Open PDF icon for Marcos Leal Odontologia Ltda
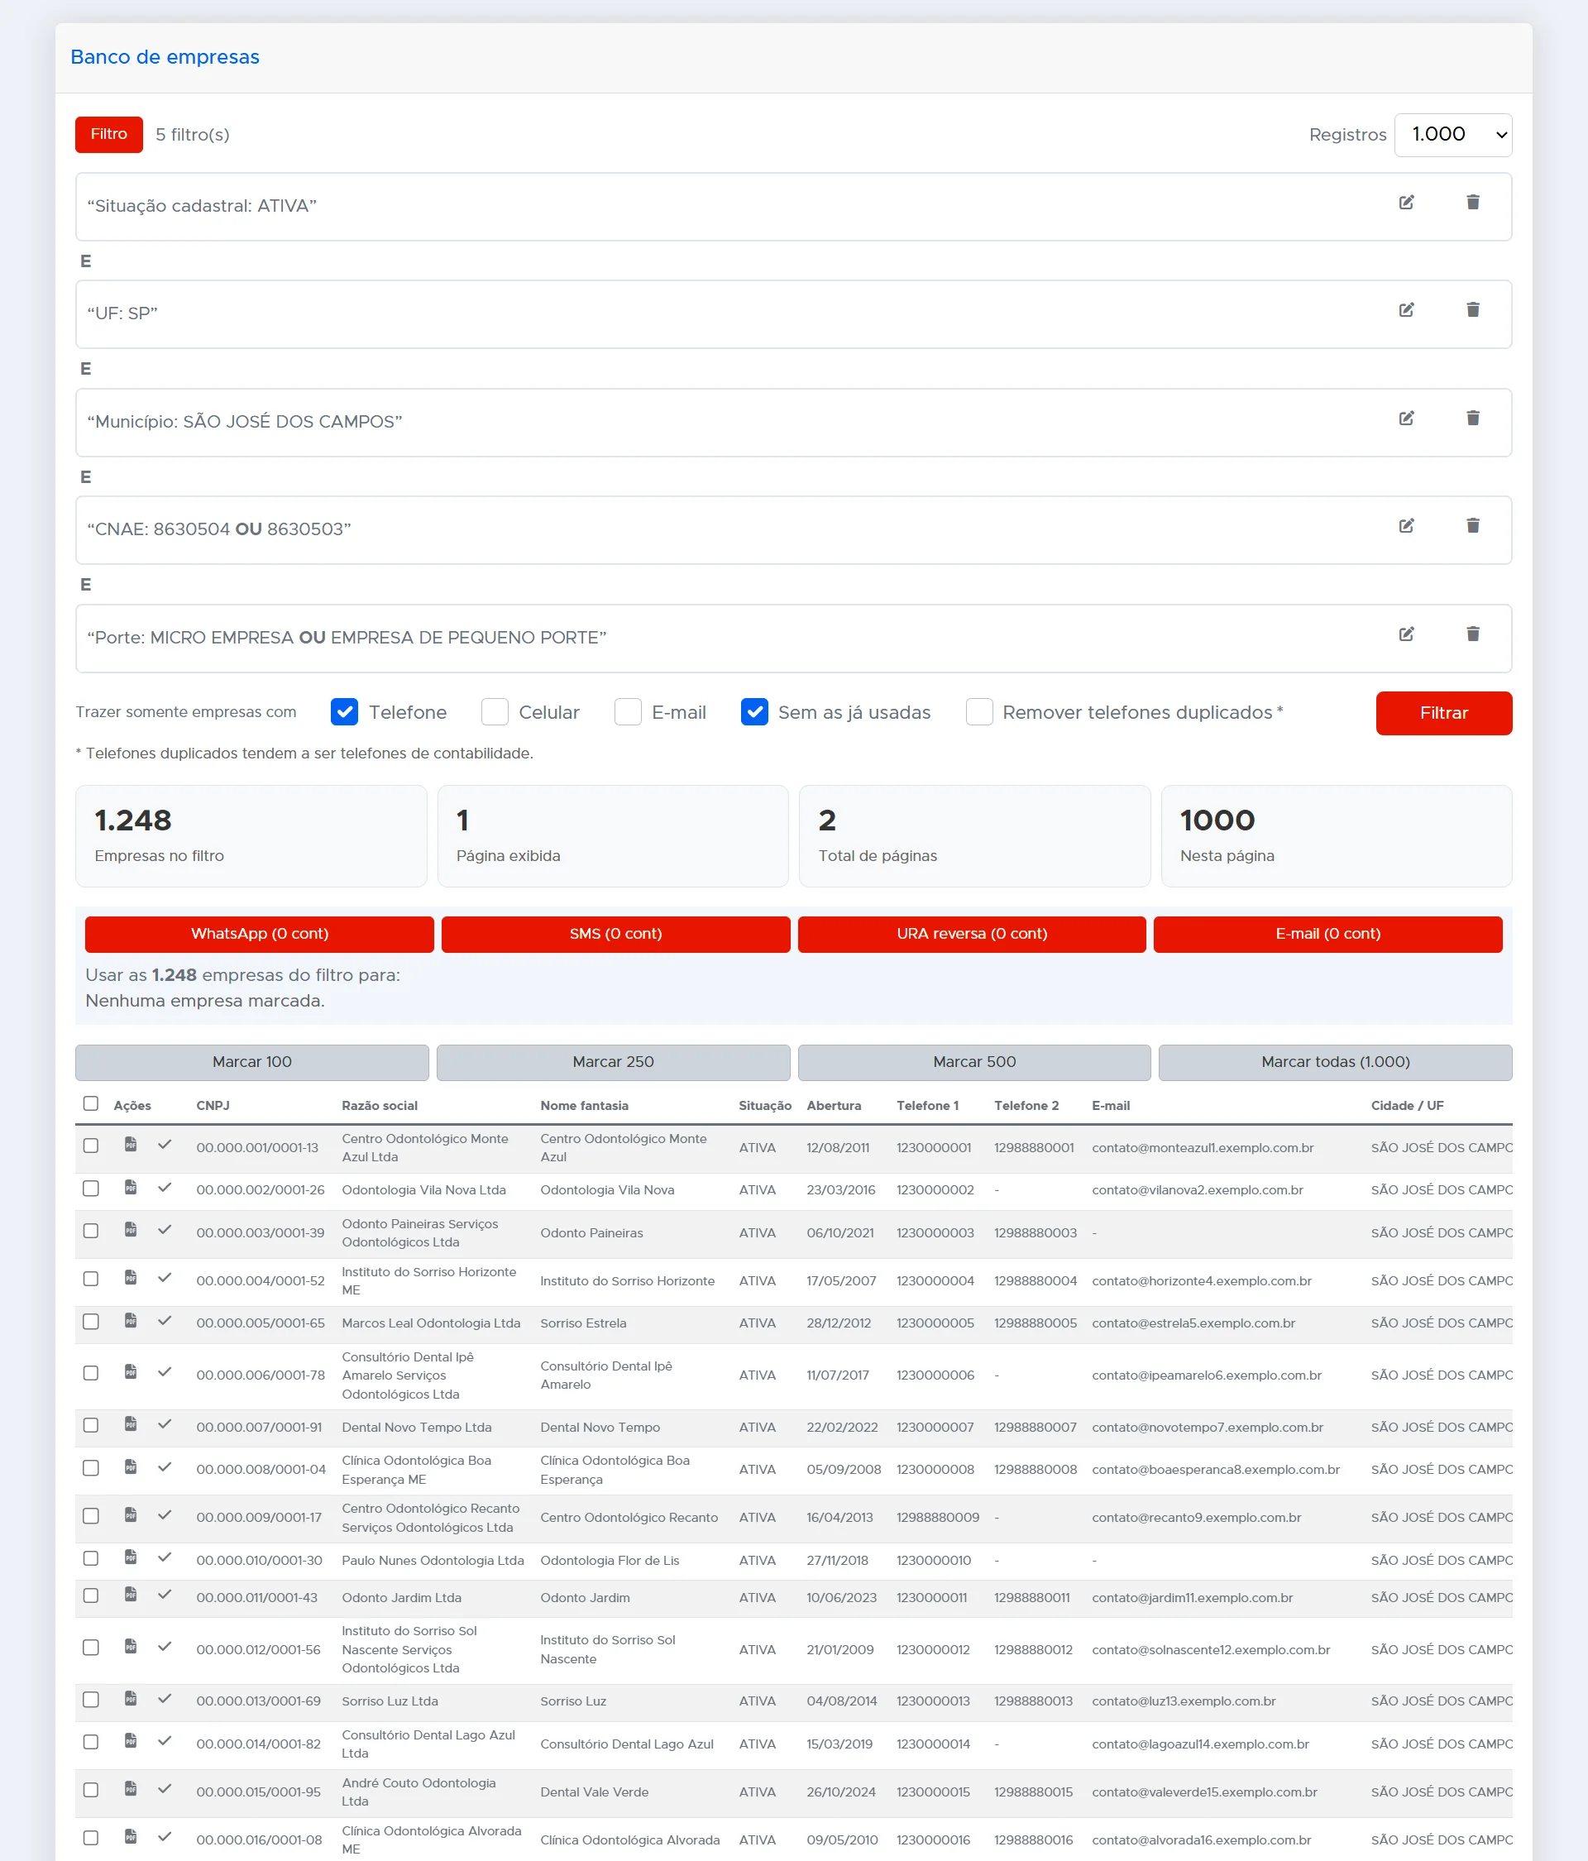The width and height of the screenshot is (1588, 1861). coord(130,1320)
